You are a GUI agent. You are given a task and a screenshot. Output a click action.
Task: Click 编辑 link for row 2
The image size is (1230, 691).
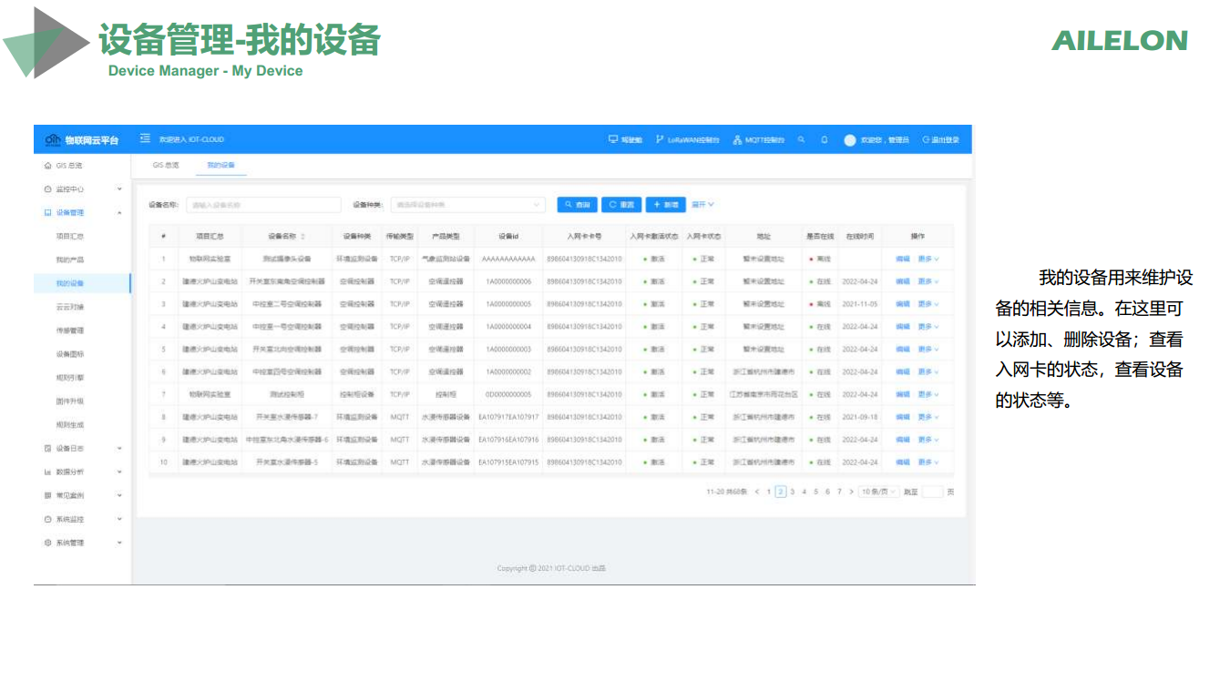[902, 281]
